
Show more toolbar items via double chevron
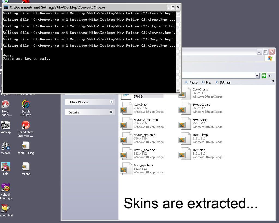(x=273, y=81)
